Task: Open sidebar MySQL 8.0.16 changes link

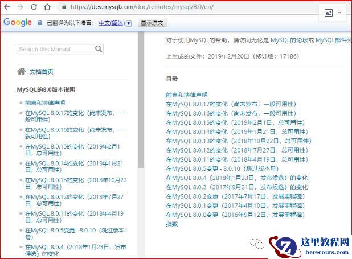Action: (74, 133)
